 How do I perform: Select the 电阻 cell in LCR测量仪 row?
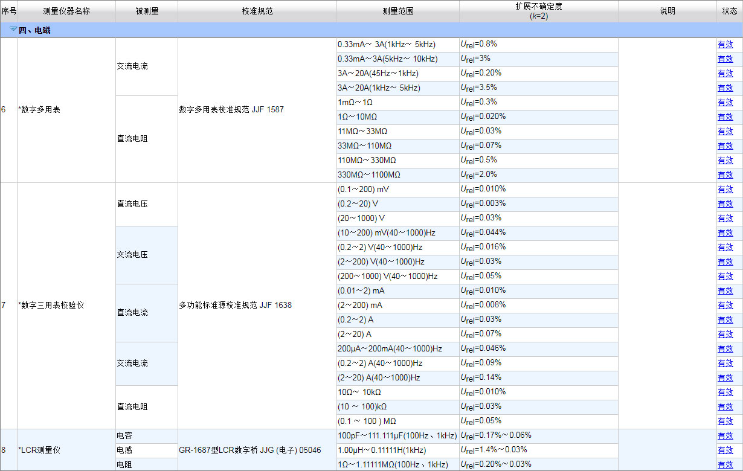(x=147, y=464)
